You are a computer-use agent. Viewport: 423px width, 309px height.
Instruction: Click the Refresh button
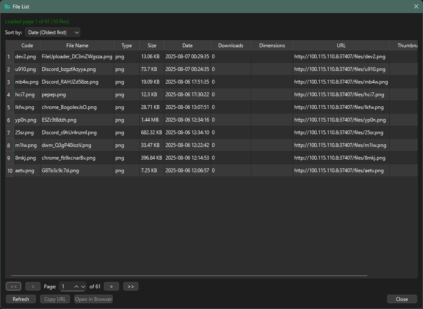click(21, 299)
